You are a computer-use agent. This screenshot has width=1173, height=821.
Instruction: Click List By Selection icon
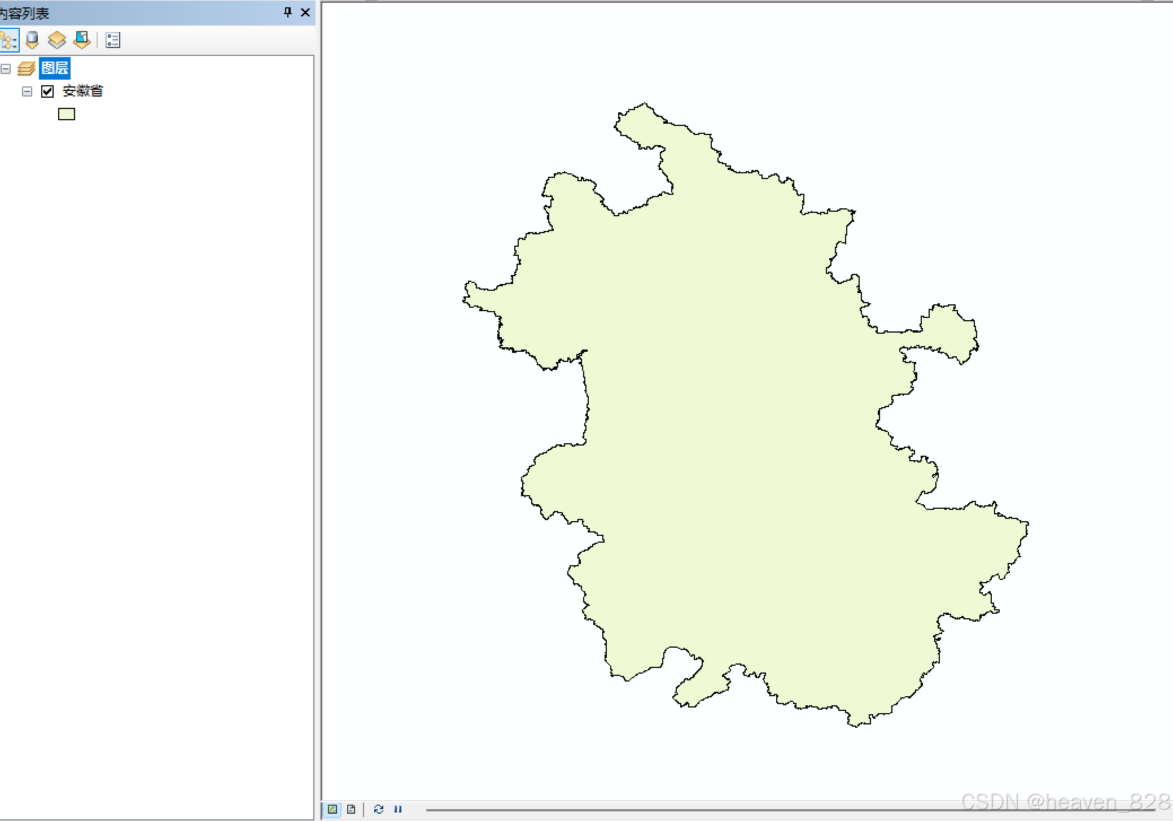click(82, 40)
